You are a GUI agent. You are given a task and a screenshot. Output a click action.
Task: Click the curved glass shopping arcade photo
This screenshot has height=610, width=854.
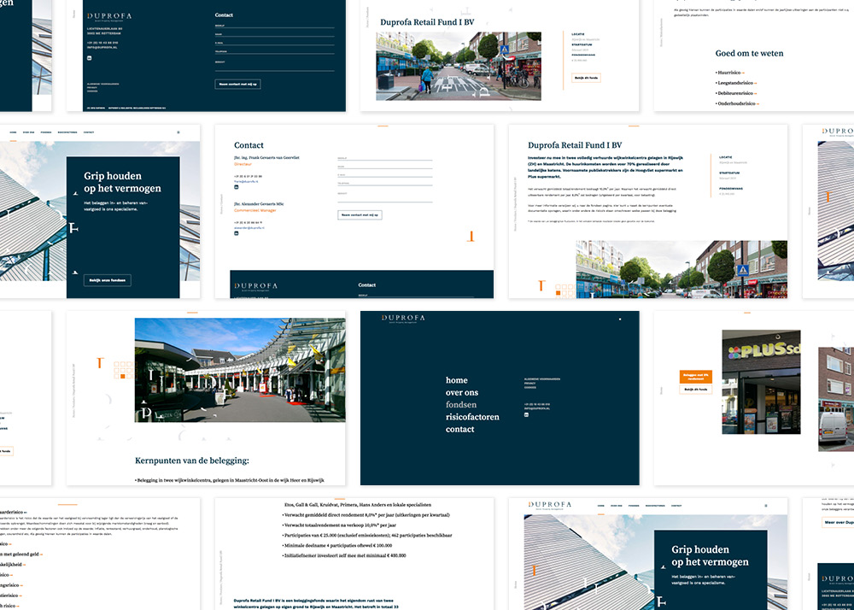tap(240, 371)
